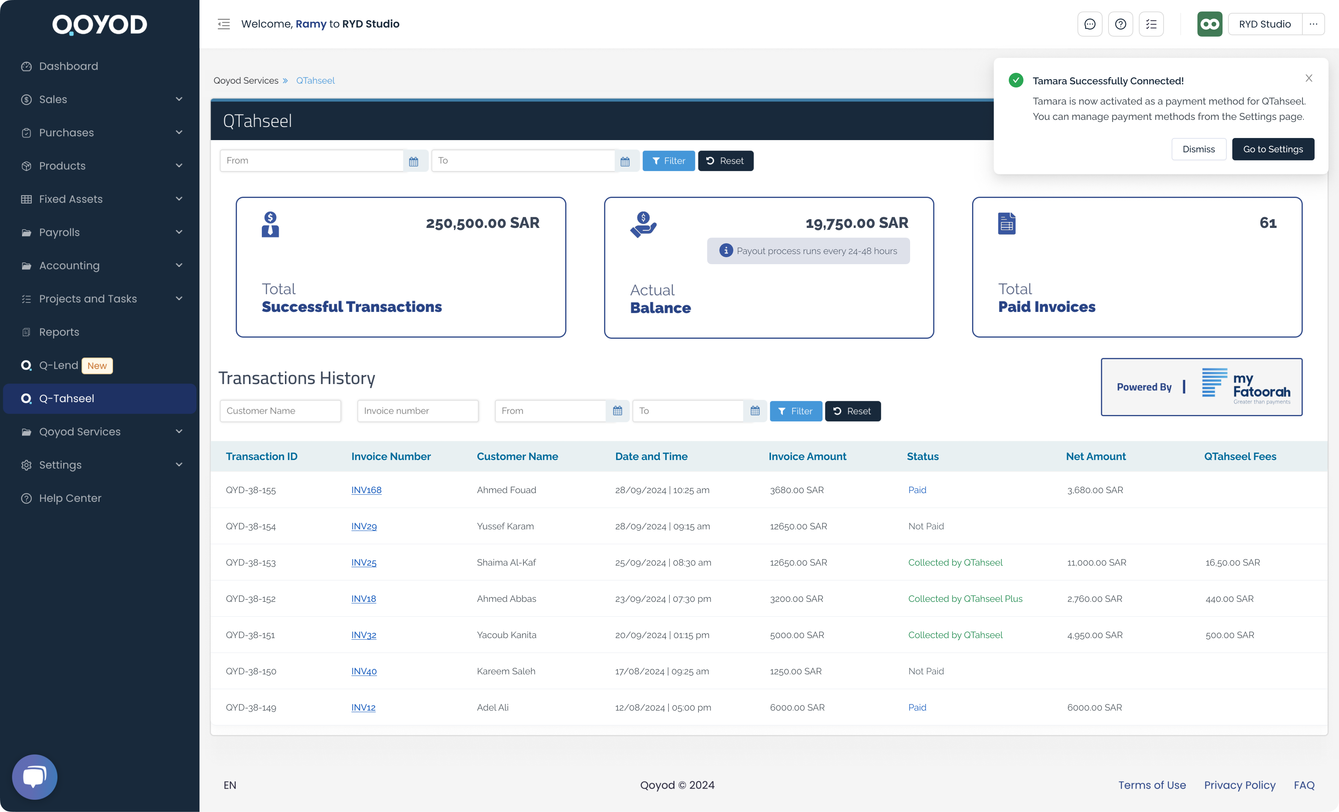
Task: Go to Reports in sidebar
Action: [59, 332]
